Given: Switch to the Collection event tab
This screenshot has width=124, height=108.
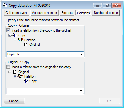Looking at the screenshot, I should [x=17, y=13].
